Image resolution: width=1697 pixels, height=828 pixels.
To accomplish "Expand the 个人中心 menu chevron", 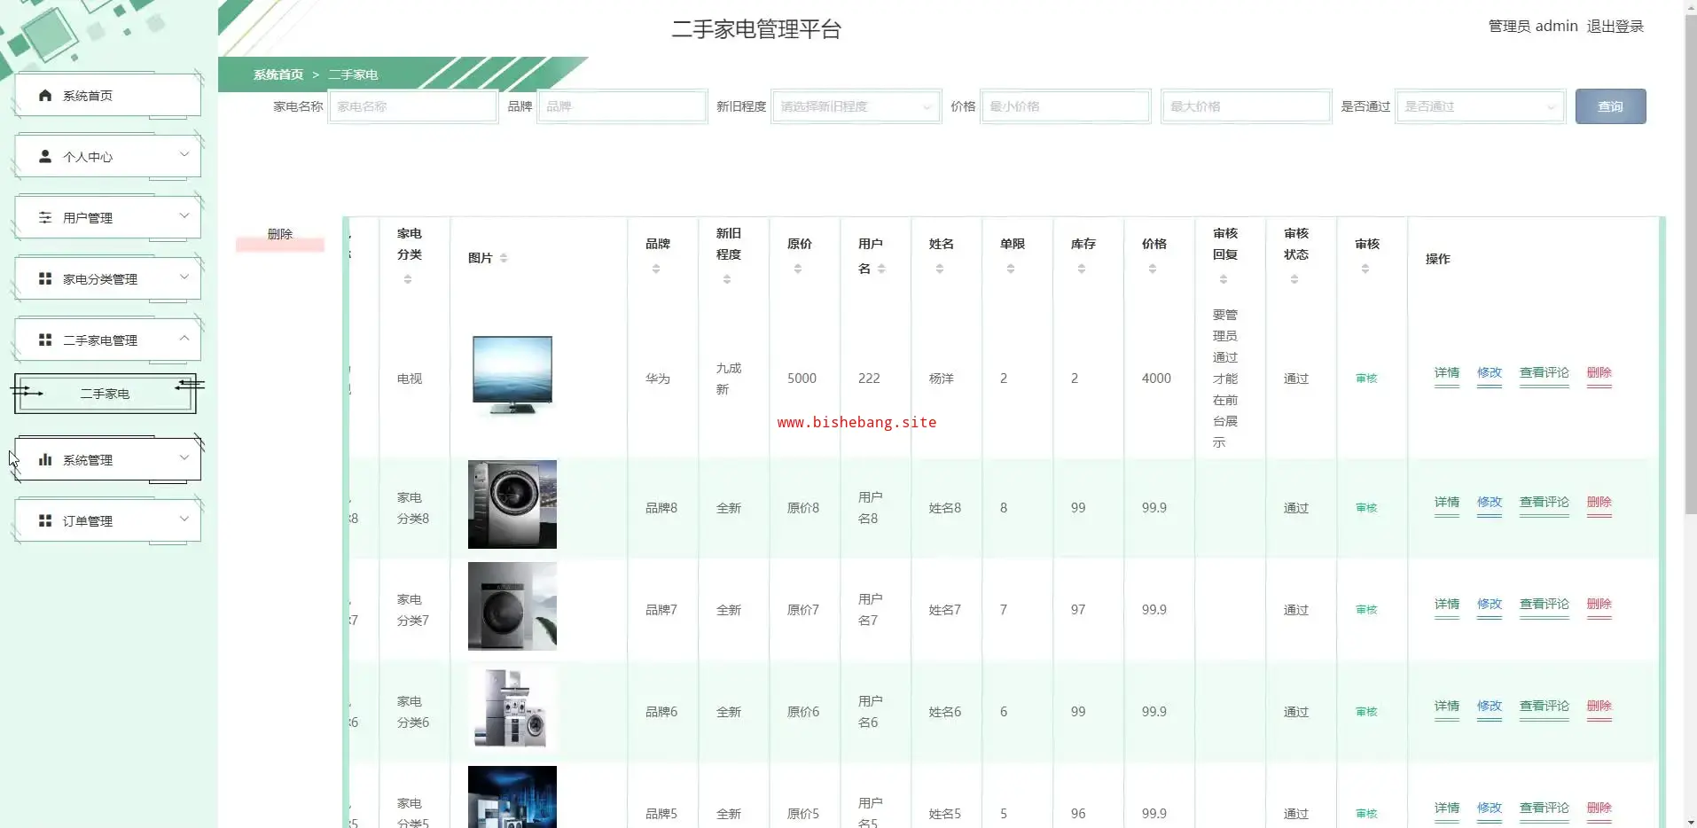I will point(184,154).
